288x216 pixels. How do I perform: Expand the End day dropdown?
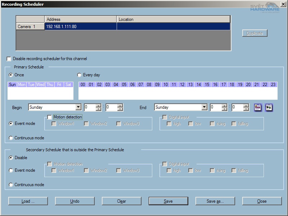(x=204, y=107)
